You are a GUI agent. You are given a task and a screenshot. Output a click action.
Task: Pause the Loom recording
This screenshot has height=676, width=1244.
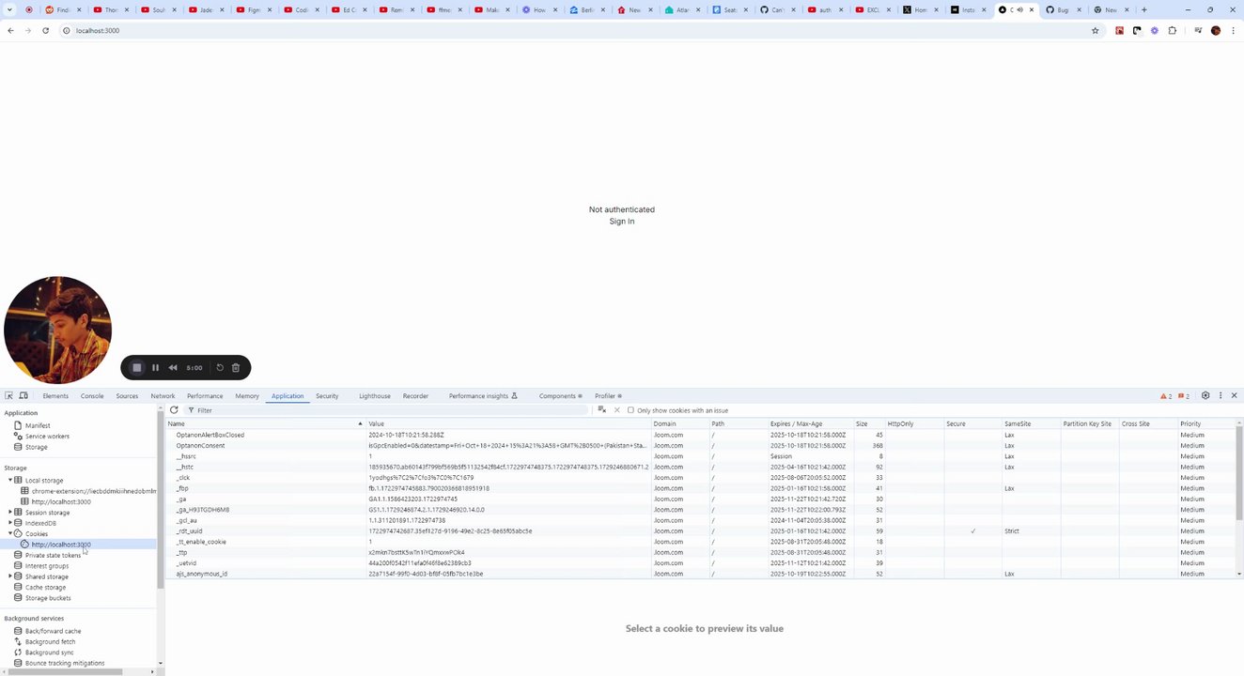(155, 368)
